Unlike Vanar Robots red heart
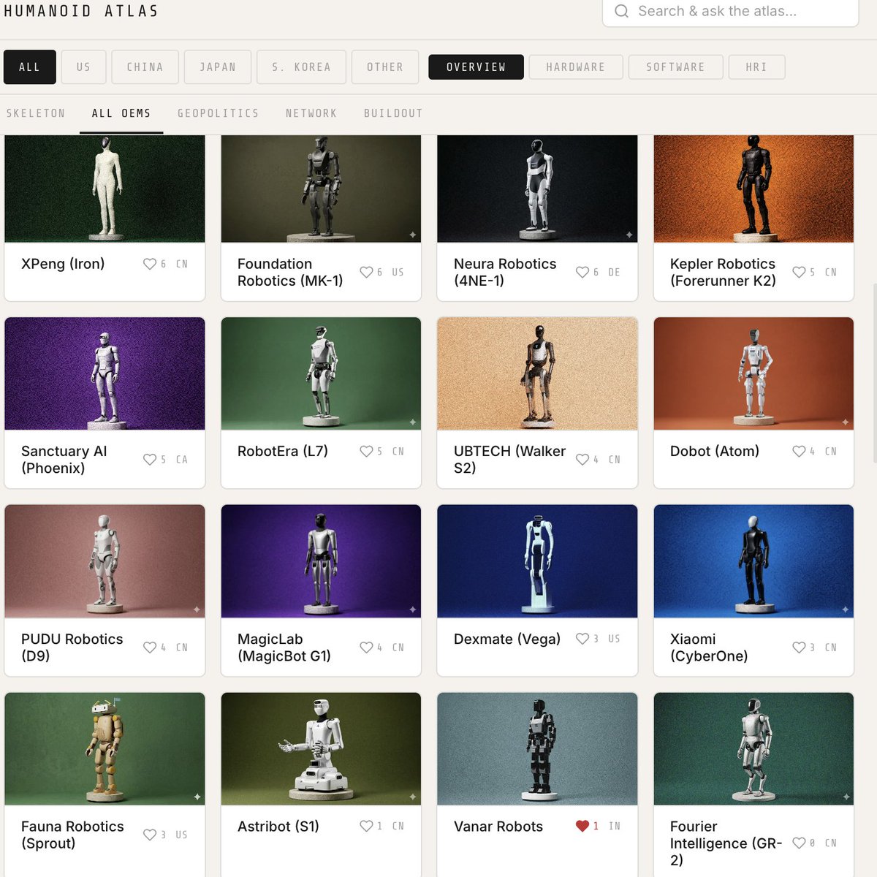The image size is (877, 877). point(582,826)
